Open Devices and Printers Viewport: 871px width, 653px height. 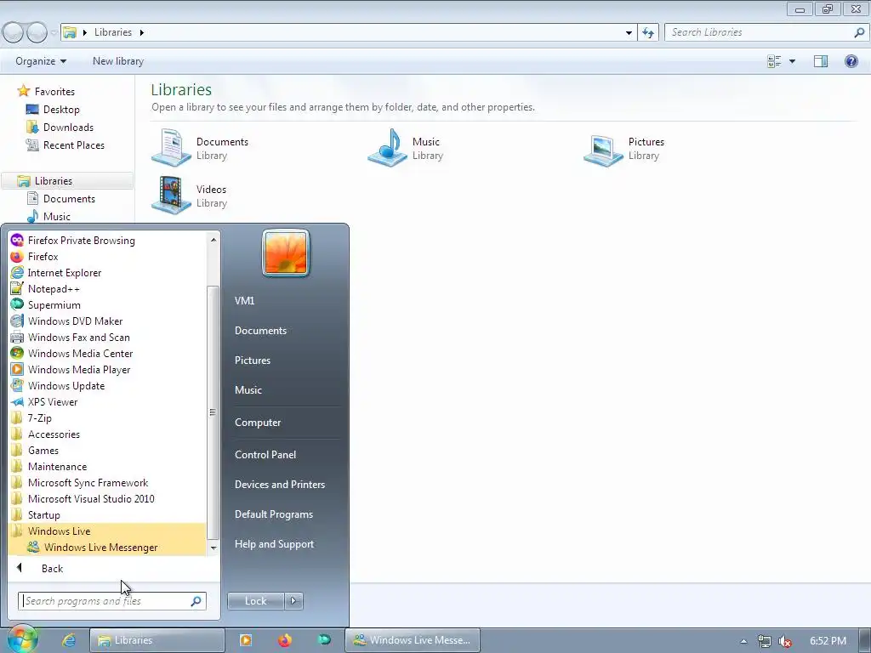pos(280,485)
